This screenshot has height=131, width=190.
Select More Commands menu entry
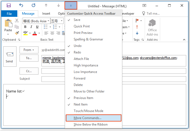pos(88,118)
